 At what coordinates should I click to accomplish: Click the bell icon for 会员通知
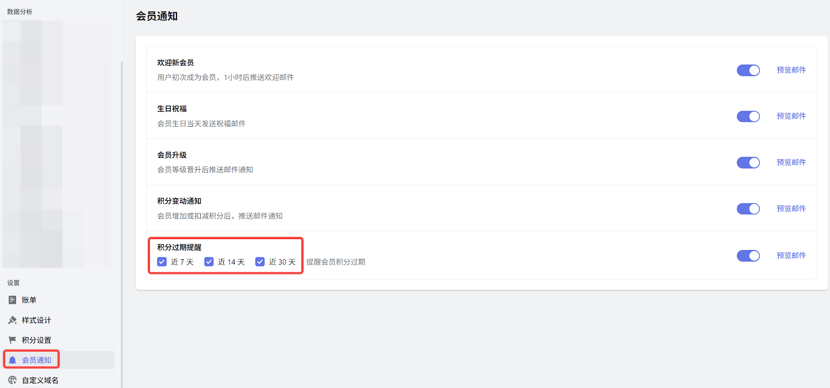pyautogui.click(x=12, y=360)
